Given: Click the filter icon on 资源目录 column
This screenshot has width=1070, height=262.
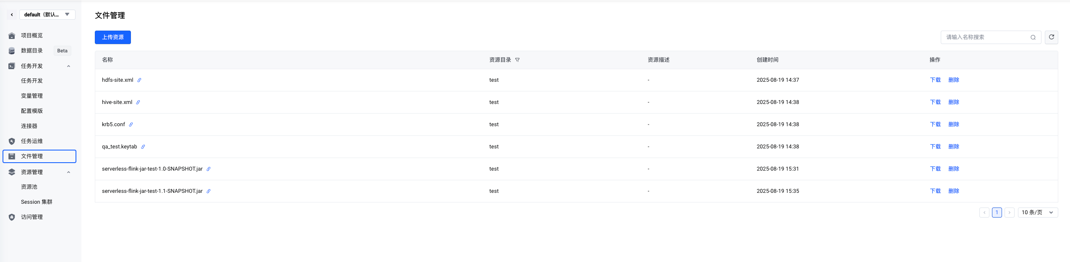Looking at the screenshot, I should (x=517, y=60).
